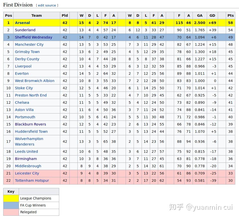Follow the Preston North End link

tap(31, 95)
